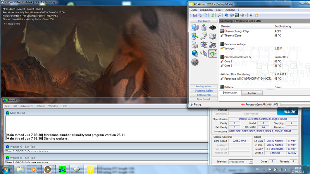Viewport: 310px width, 174px height.
Task: Select the Core 1 temperature row
Action: tap(265, 61)
